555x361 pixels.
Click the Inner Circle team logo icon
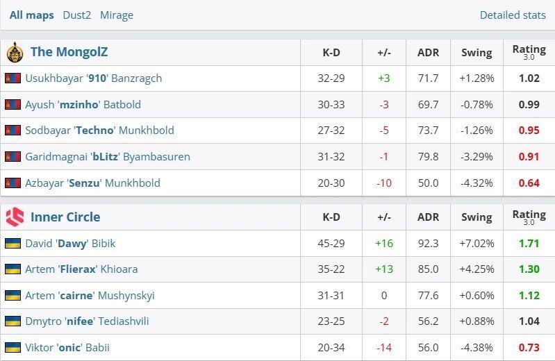pyautogui.click(x=15, y=217)
